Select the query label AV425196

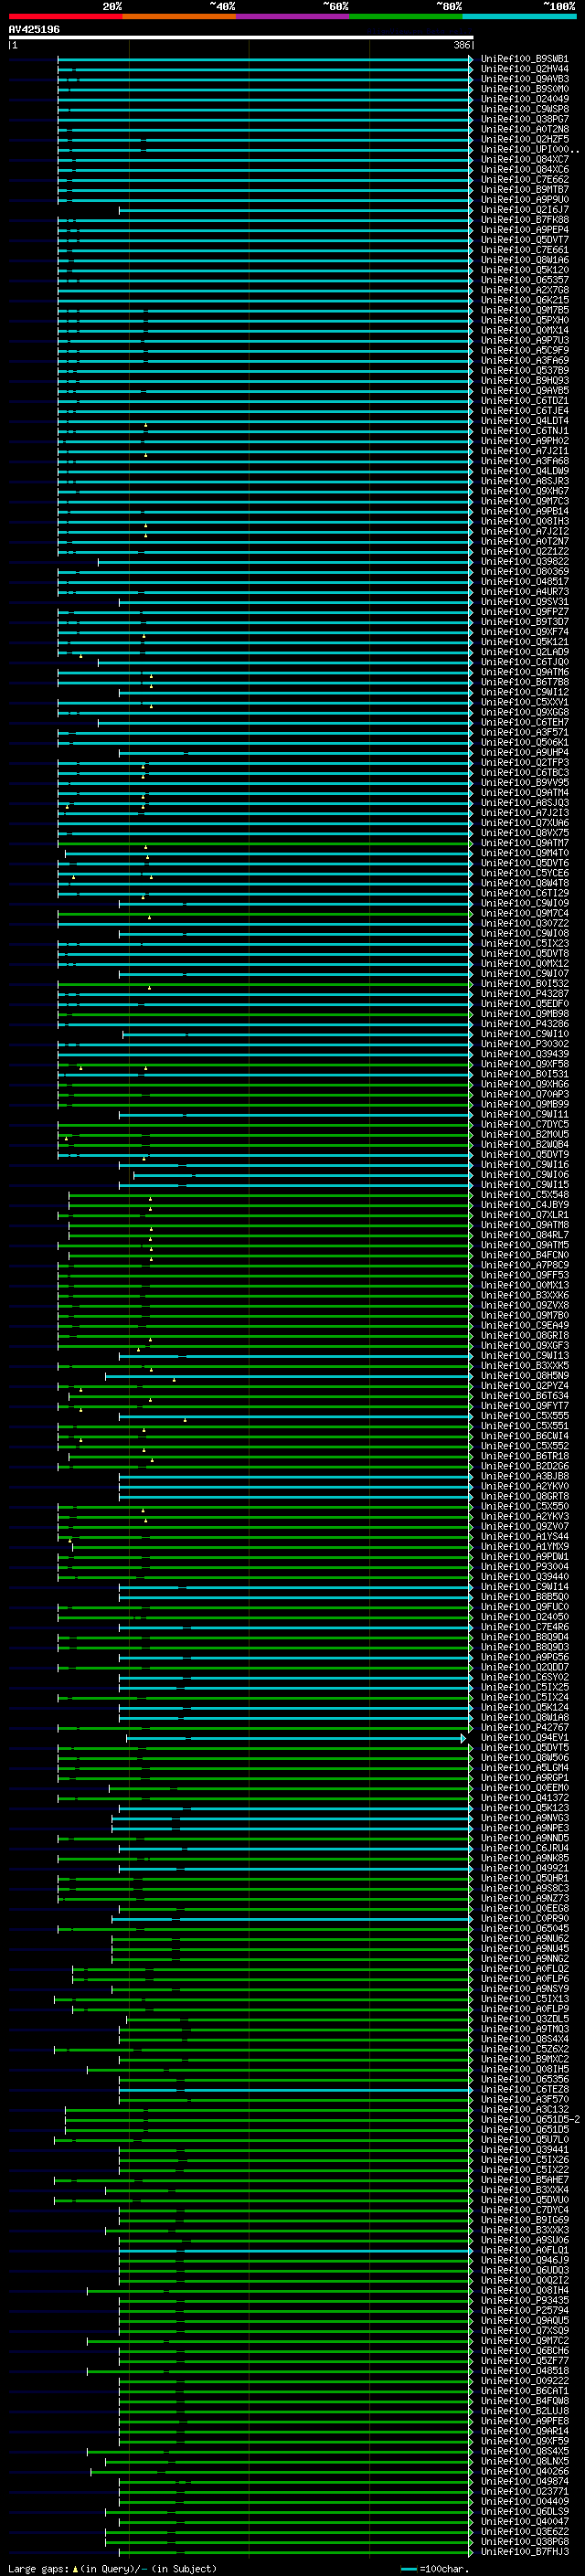(x=34, y=30)
